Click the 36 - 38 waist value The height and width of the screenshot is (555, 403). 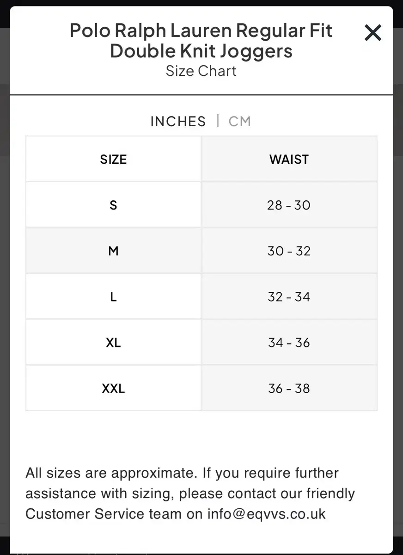tap(289, 388)
